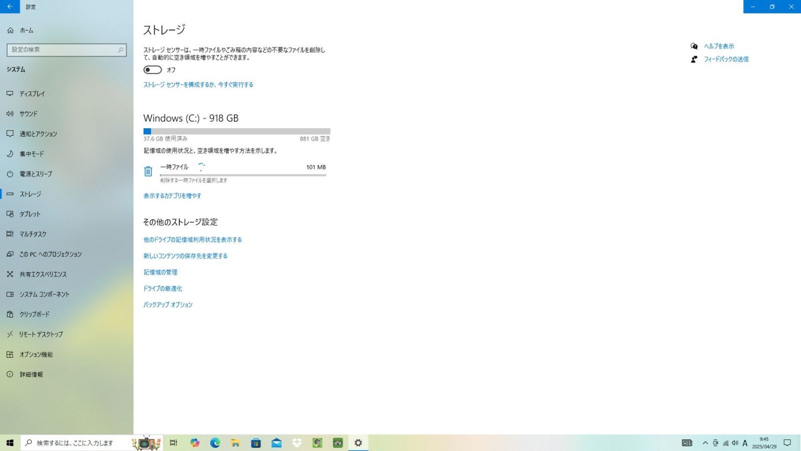Open 新しいコンテンツの保存先を変更する link
801x451 pixels.
pos(185,256)
